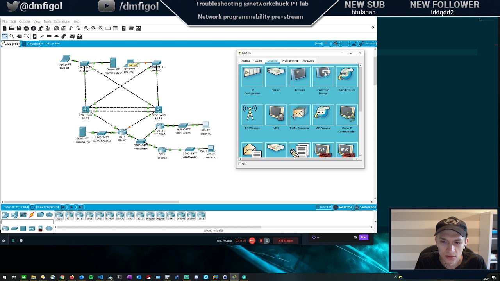Click the Redo arrow icon
This screenshot has height=281, width=500.
pos(78,28)
